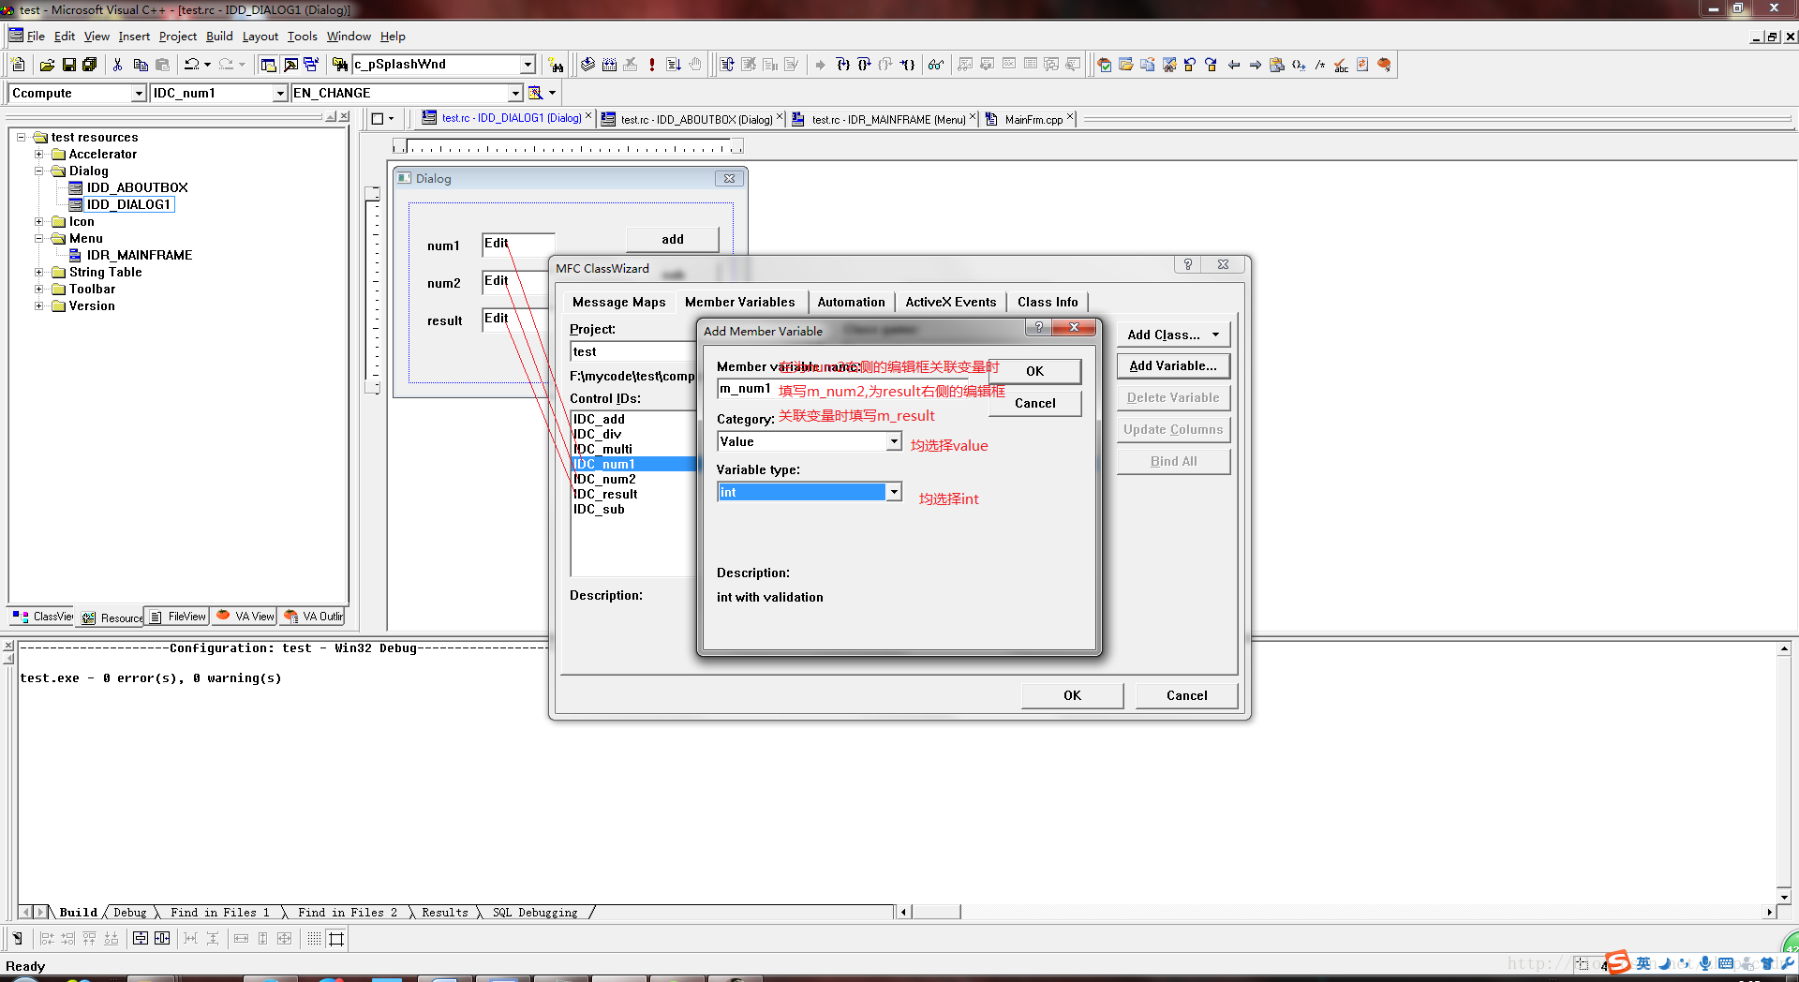Click the output pane scroll down arrow
Viewport: 1799px width, 982px height.
(1784, 897)
